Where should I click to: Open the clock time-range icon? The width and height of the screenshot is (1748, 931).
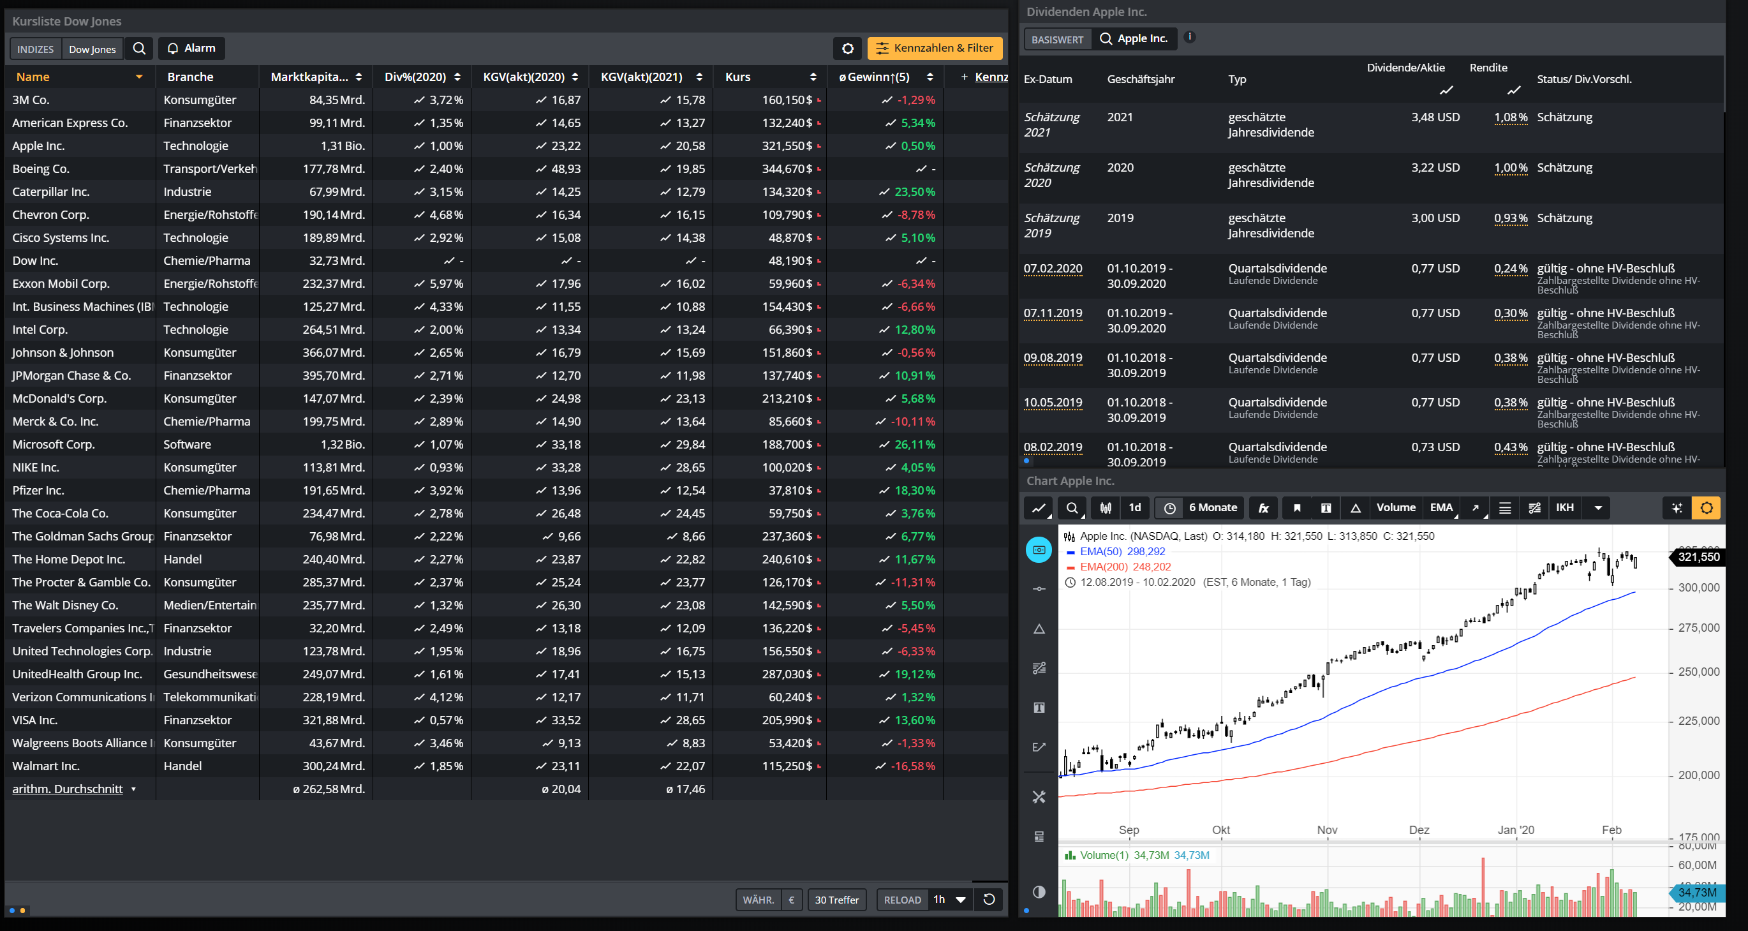pyautogui.click(x=1169, y=507)
